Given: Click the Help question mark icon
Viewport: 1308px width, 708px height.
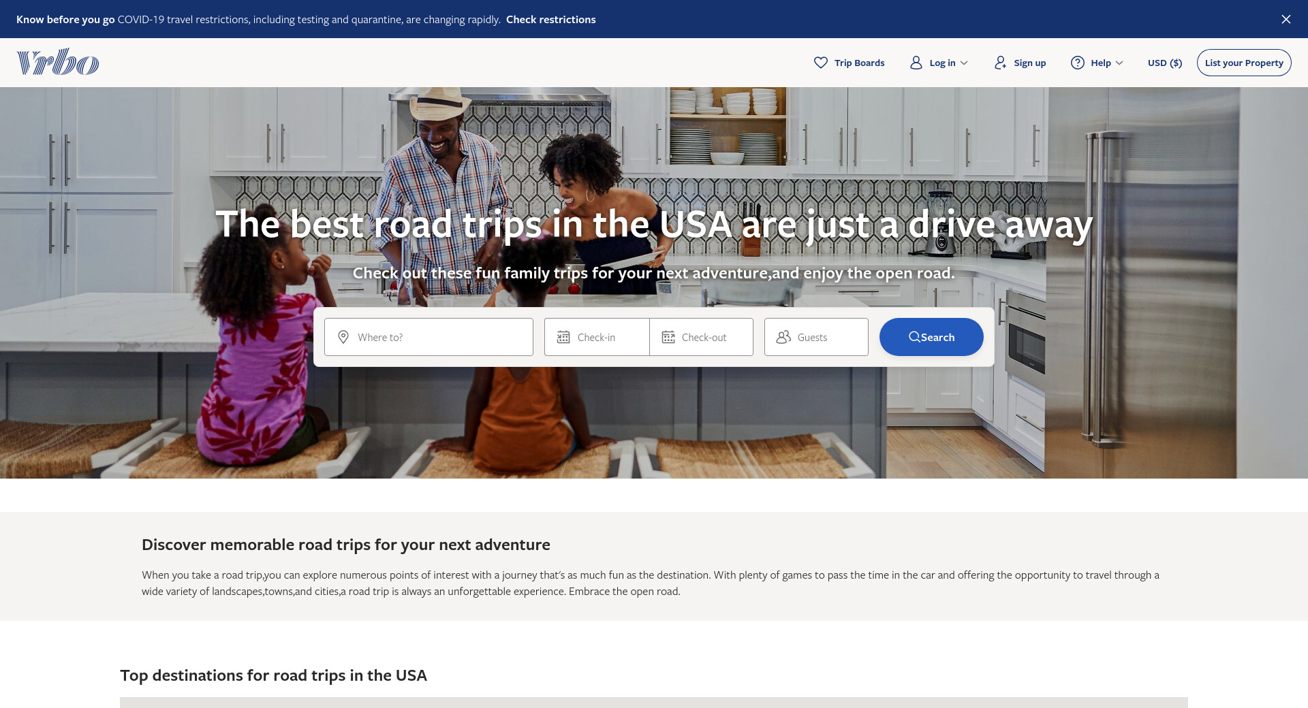Looking at the screenshot, I should [x=1078, y=63].
